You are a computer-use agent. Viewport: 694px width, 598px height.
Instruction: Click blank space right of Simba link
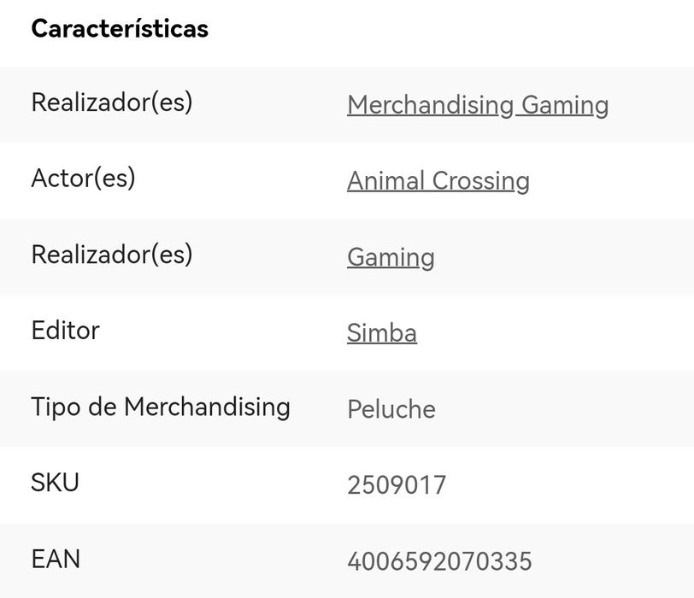tap(556, 333)
